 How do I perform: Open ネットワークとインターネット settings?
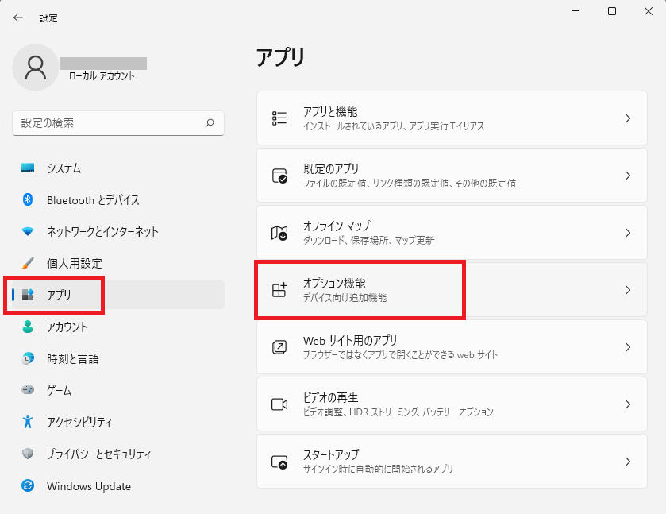pos(118,231)
